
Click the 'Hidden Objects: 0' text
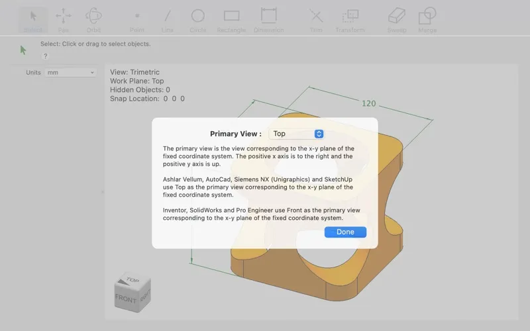(140, 90)
